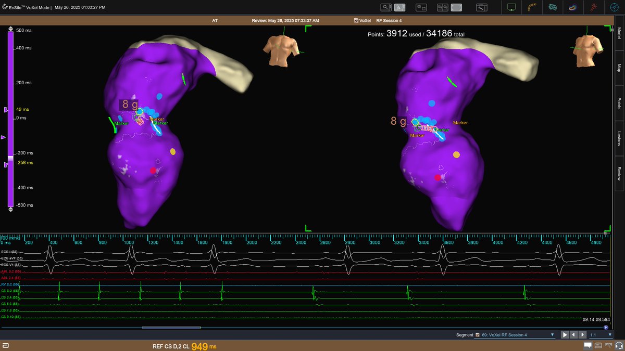Select the orange catheter icon
Screen dimensions: 625x351
coord(532,7)
